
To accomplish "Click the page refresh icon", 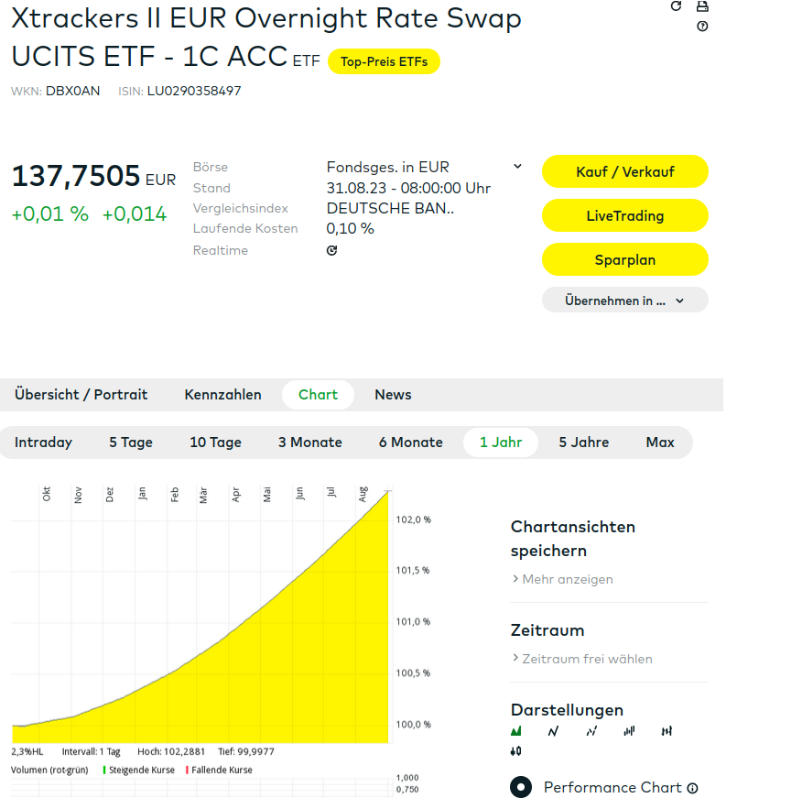I will [677, 5].
